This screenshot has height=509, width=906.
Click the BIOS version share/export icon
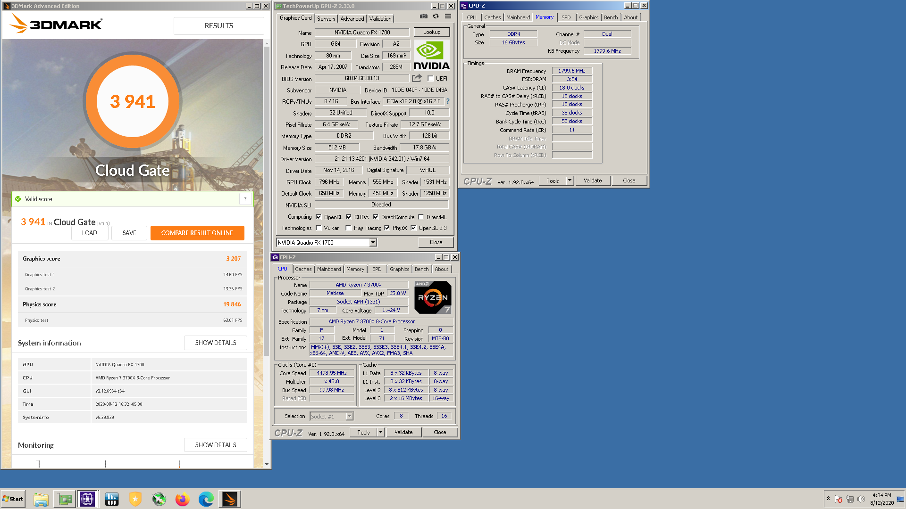(x=417, y=78)
